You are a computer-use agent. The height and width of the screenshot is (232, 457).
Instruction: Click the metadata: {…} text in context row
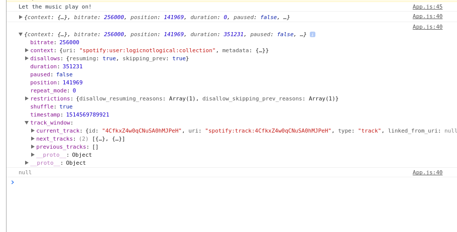click(x=244, y=50)
